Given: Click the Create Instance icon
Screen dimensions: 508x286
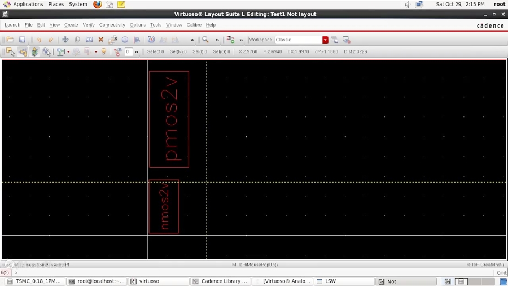Looking at the screenshot, I should click(230, 40).
